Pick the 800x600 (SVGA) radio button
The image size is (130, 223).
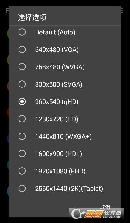(22, 84)
